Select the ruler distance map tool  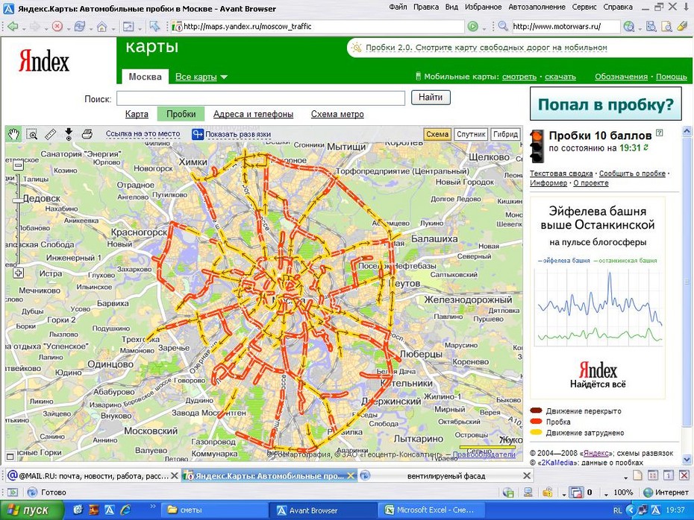coord(51,134)
